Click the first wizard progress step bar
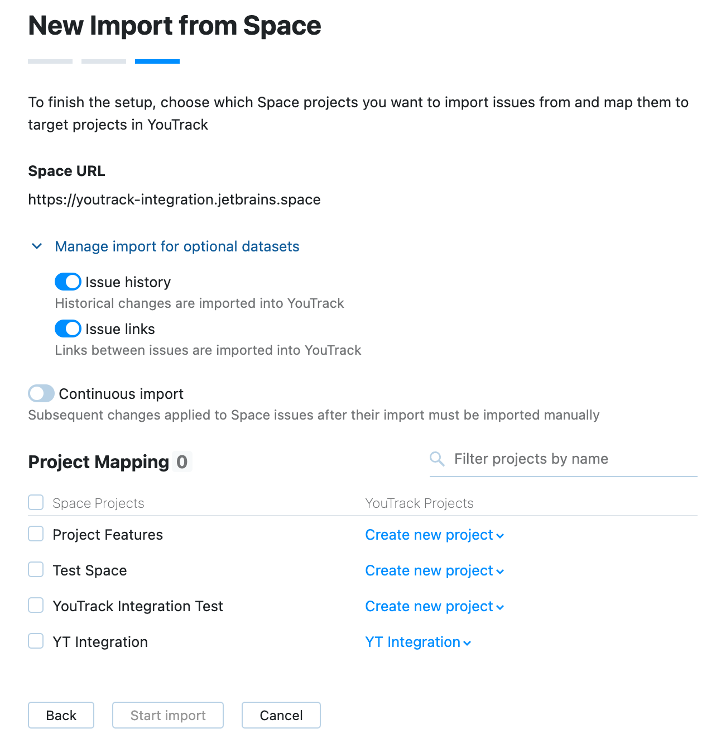The image size is (721, 733). pyautogui.click(x=50, y=61)
